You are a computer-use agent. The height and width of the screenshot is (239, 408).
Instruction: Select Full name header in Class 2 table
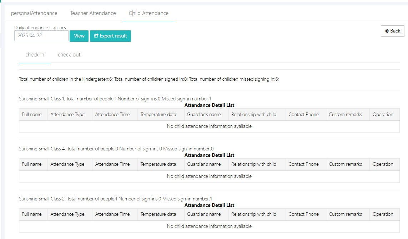32,214
